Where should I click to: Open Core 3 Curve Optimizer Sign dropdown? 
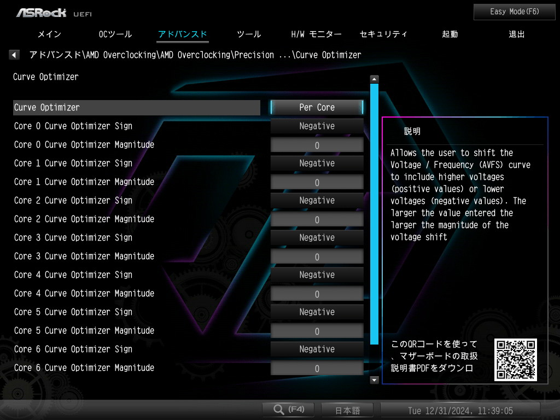click(x=317, y=237)
